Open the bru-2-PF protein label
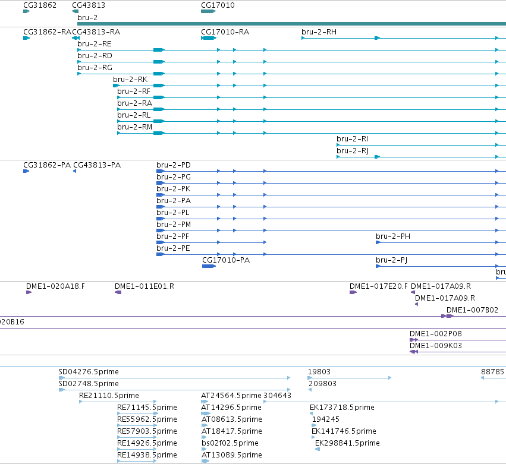This screenshot has height=464, width=506. 172,236
